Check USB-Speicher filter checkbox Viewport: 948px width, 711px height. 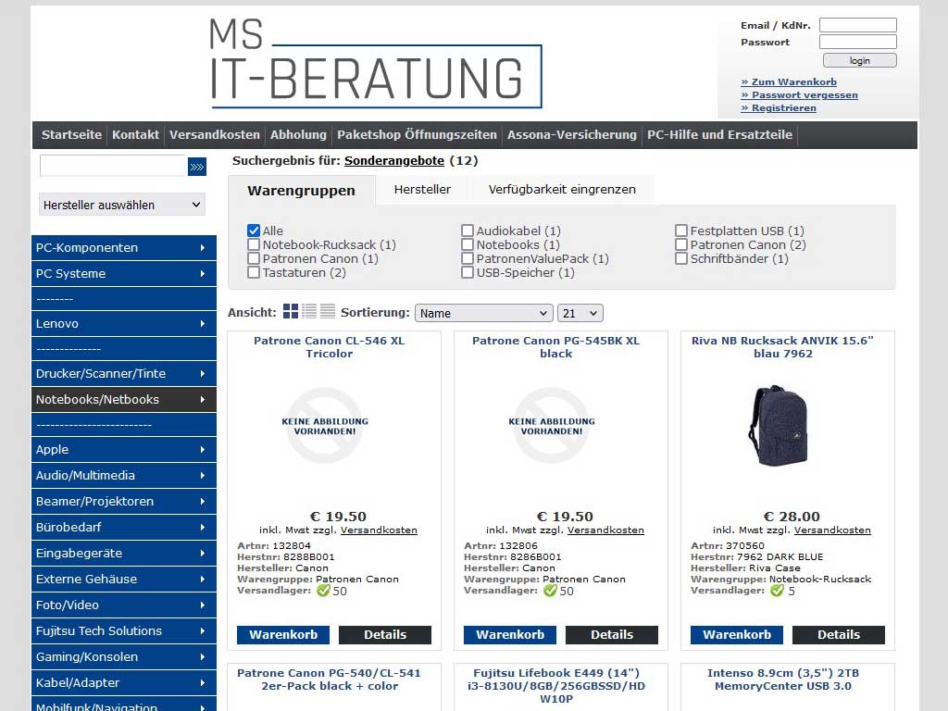click(x=468, y=272)
